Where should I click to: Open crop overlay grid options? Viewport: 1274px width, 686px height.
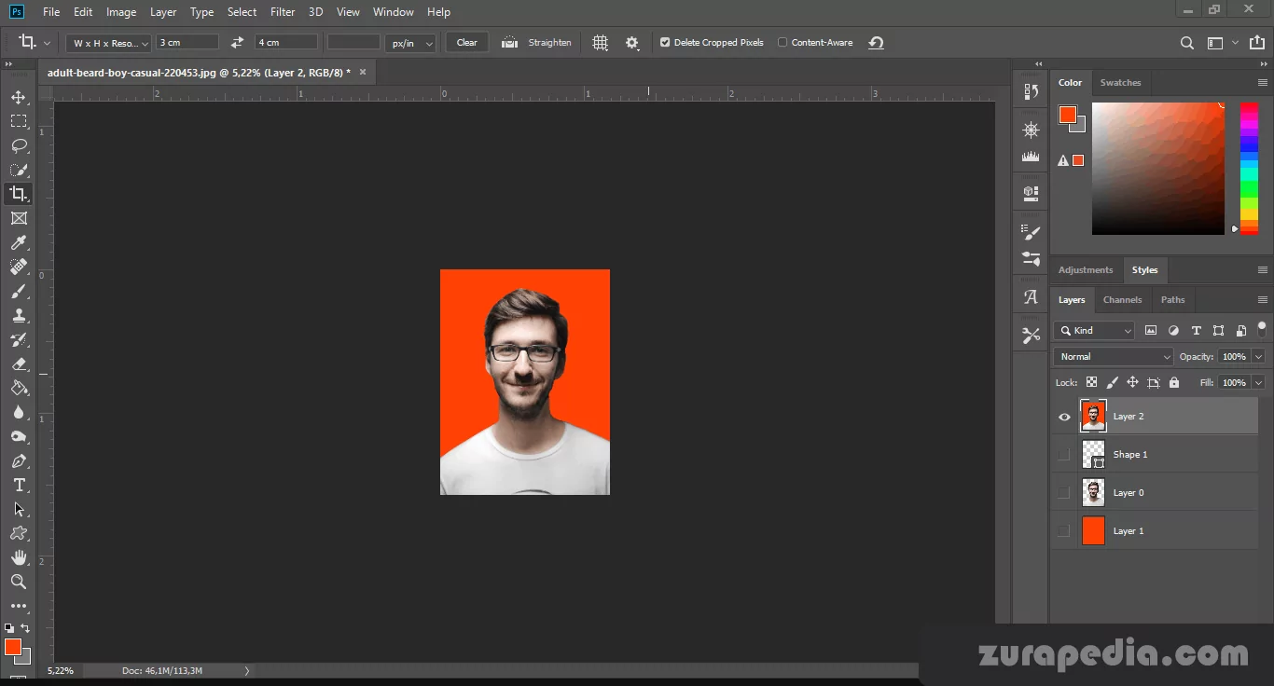click(x=601, y=43)
